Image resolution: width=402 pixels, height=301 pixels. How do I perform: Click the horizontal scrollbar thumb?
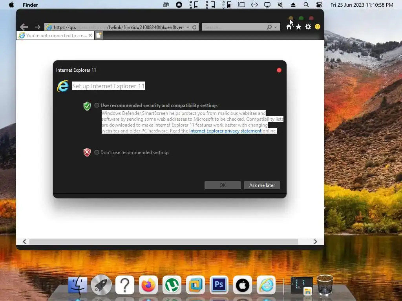tap(164, 241)
